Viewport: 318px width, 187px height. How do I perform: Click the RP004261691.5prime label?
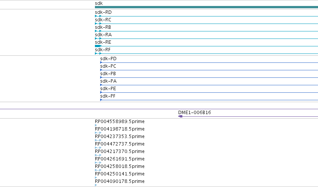[120, 159]
